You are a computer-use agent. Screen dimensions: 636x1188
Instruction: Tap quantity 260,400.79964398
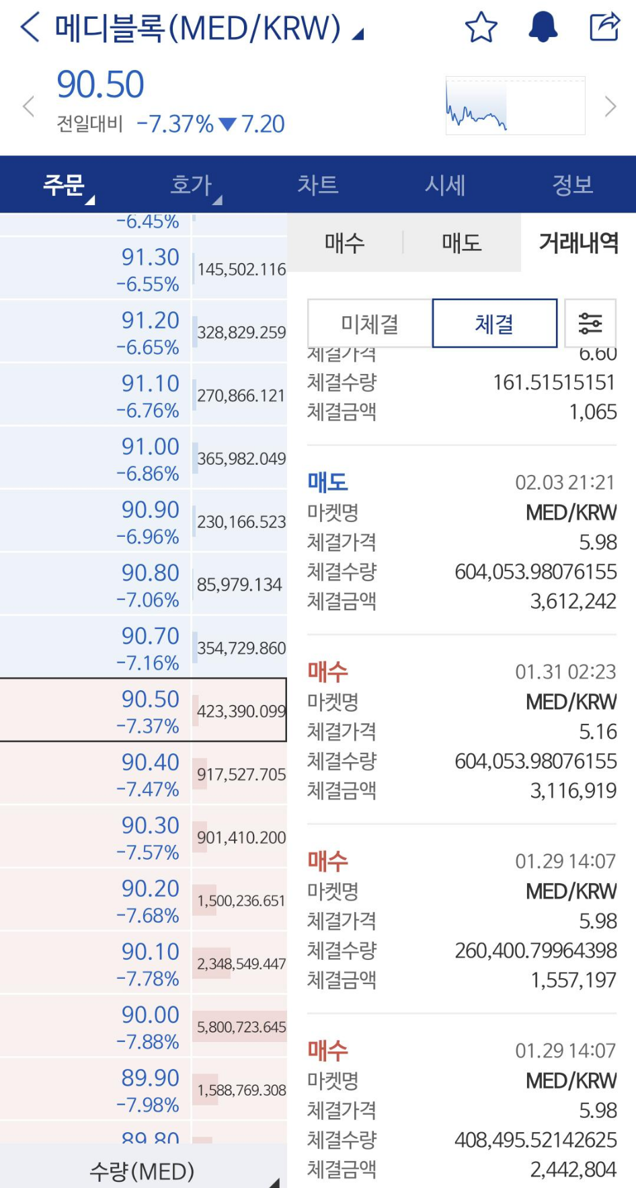coord(536,951)
